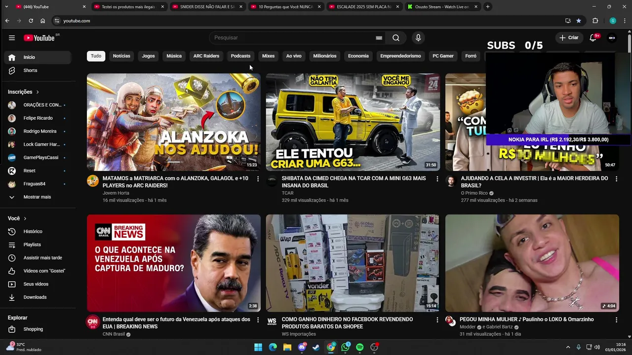
Task: Open browser extensions puzzle icon
Action: pyautogui.click(x=595, y=21)
